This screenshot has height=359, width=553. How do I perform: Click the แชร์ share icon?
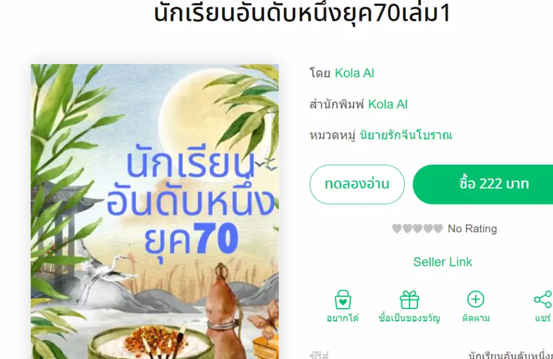point(543,299)
